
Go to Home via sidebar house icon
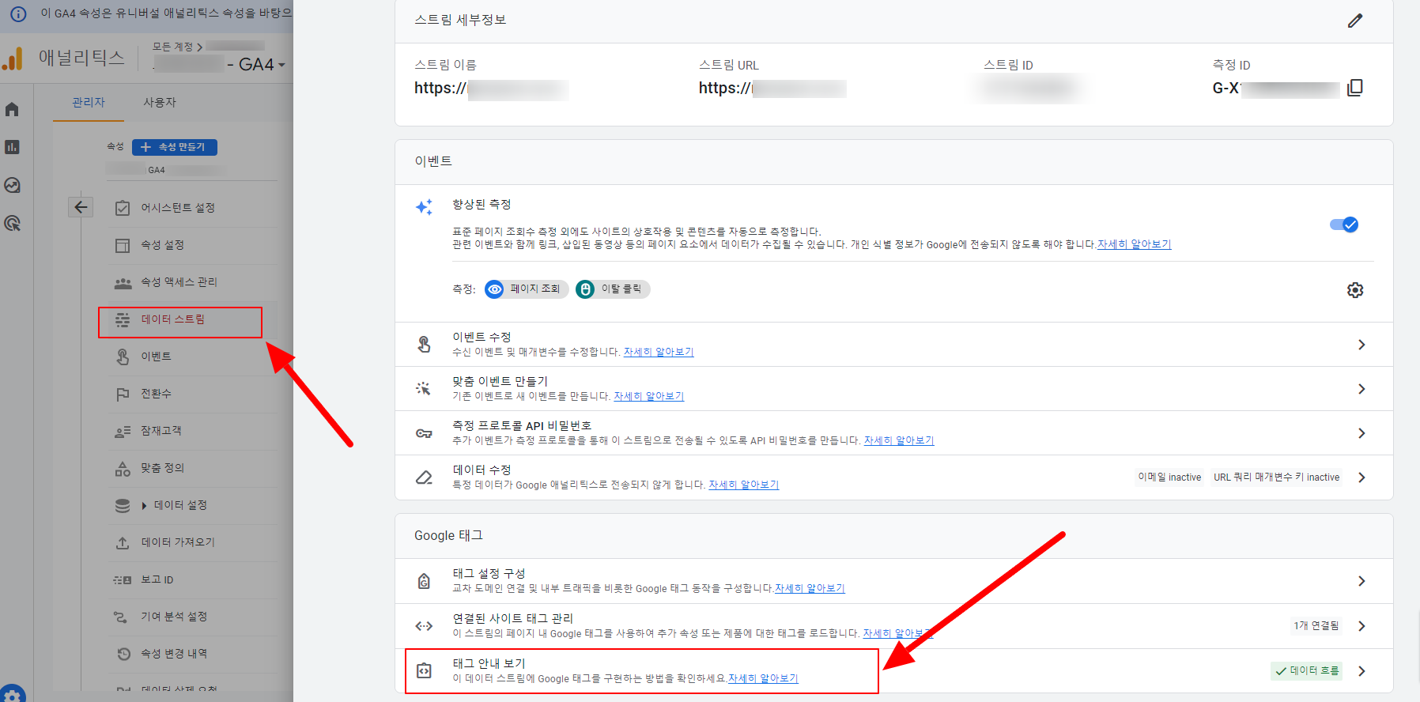click(12, 110)
